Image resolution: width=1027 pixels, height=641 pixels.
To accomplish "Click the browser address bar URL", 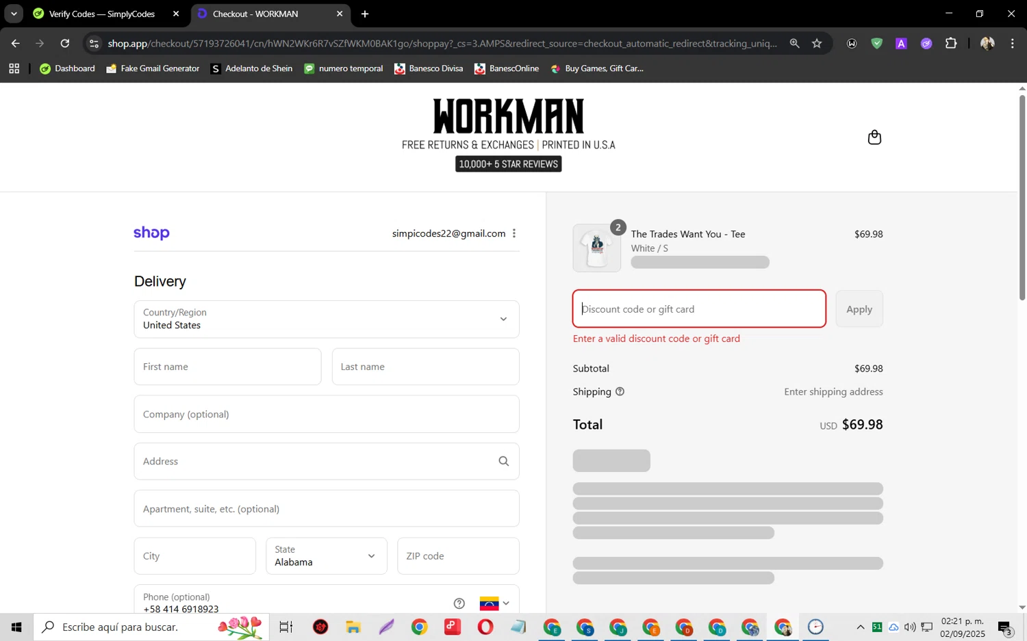I will pyautogui.click(x=442, y=43).
